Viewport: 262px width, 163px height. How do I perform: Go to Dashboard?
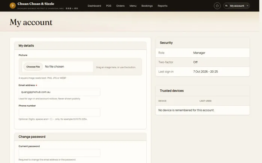click(94, 6)
